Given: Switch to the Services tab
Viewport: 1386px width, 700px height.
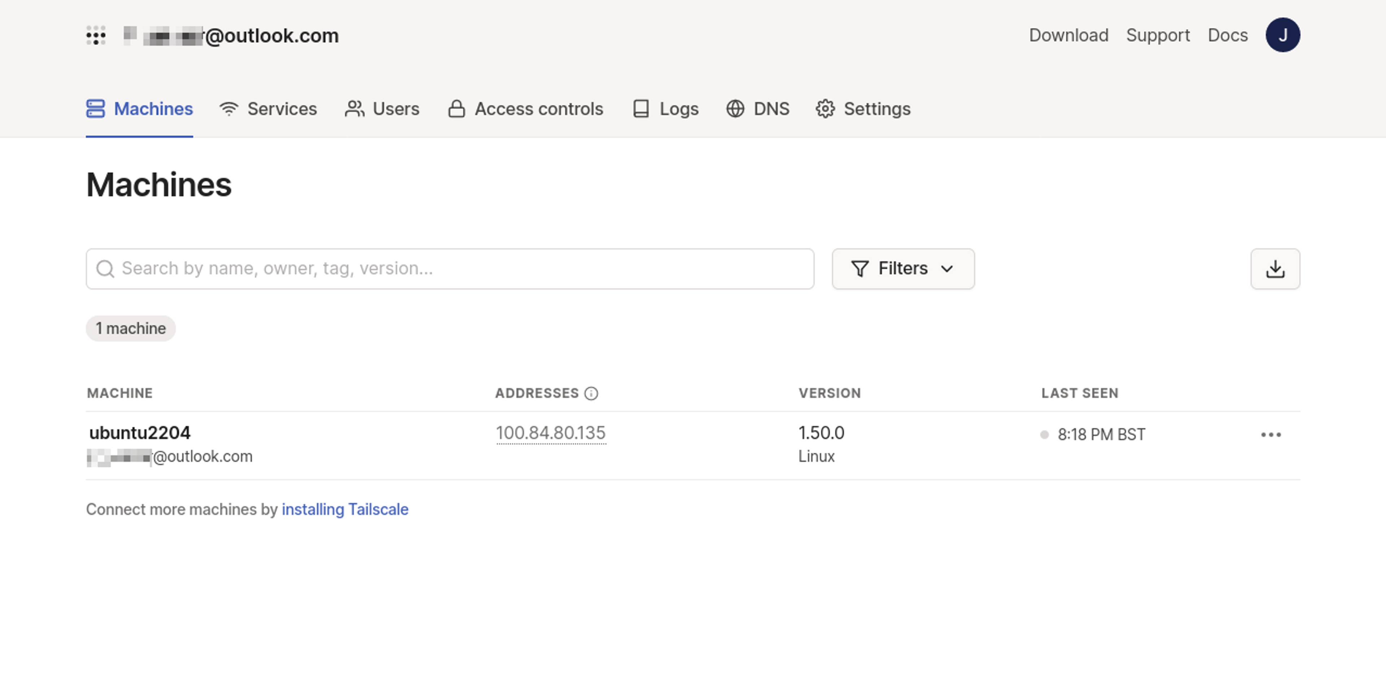Looking at the screenshot, I should pyautogui.click(x=282, y=109).
